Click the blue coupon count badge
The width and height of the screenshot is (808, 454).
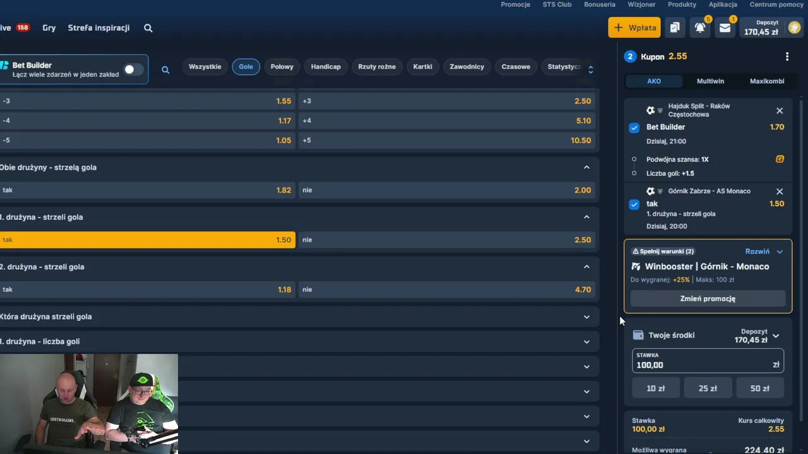tap(630, 57)
